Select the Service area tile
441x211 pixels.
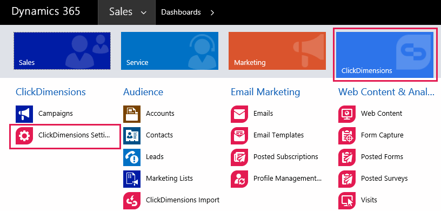(170, 51)
